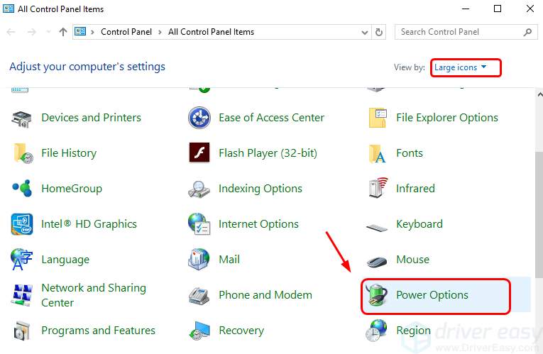Open the File Explorer Options folder icon
This screenshot has height=354, width=543.
(x=377, y=118)
